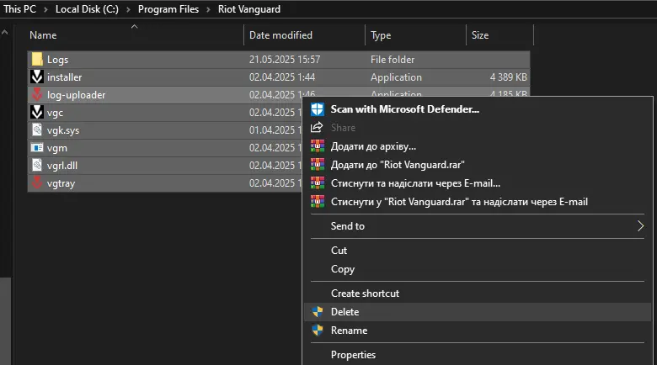Click the vgc application icon
This screenshot has height=365, width=657.
[37, 112]
